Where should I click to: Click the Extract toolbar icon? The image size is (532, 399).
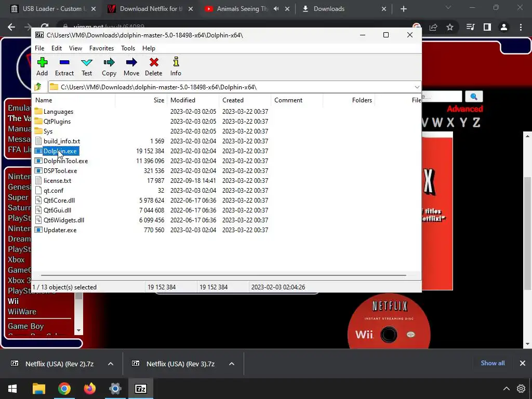tap(64, 66)
